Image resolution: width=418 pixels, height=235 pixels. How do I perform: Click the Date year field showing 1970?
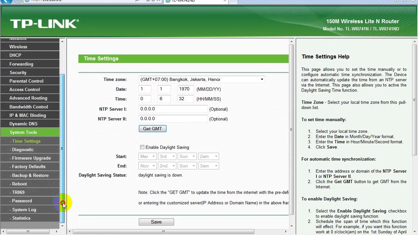click(186, 89)
